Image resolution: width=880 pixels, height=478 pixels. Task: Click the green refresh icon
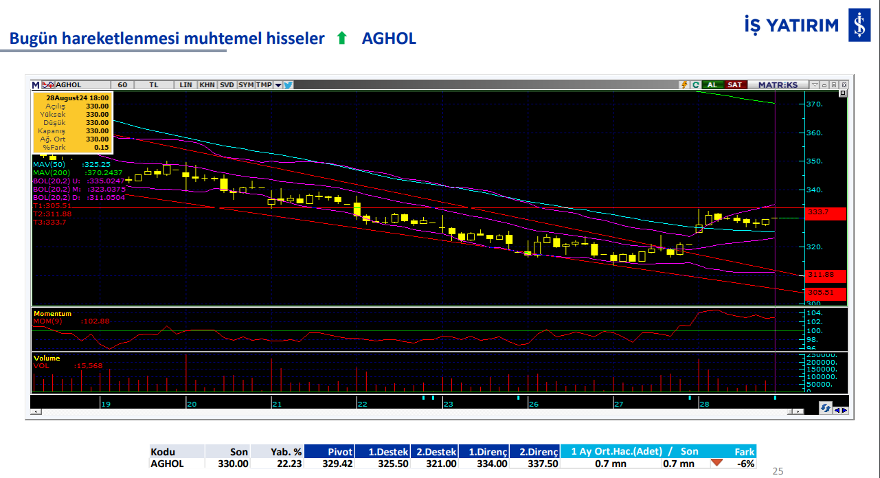[695, 85]
